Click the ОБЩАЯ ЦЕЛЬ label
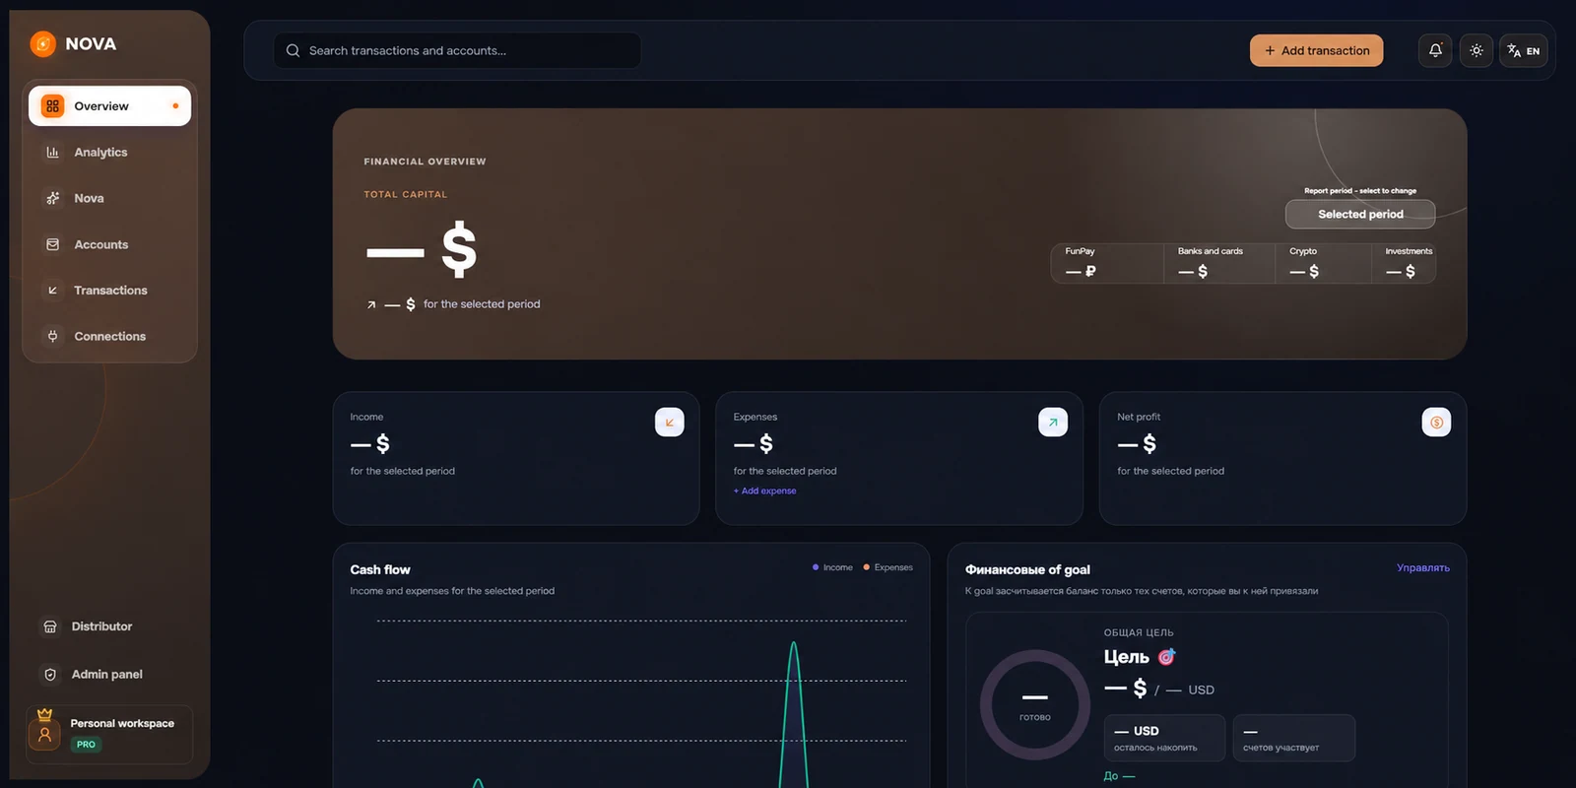1576x788 pixels. coord(1139,632)
